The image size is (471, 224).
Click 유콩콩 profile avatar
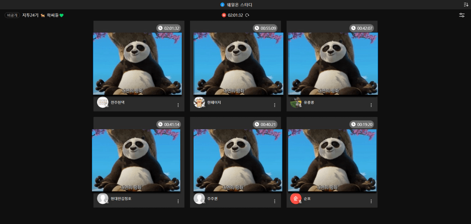[296, 102]
